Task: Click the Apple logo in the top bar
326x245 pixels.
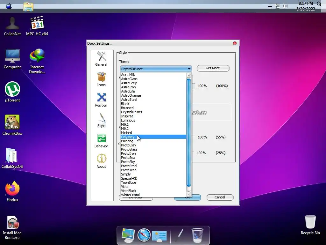Action: tap(9, 6)
